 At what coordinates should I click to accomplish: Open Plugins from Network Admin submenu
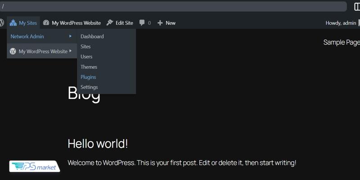[88, 77]
